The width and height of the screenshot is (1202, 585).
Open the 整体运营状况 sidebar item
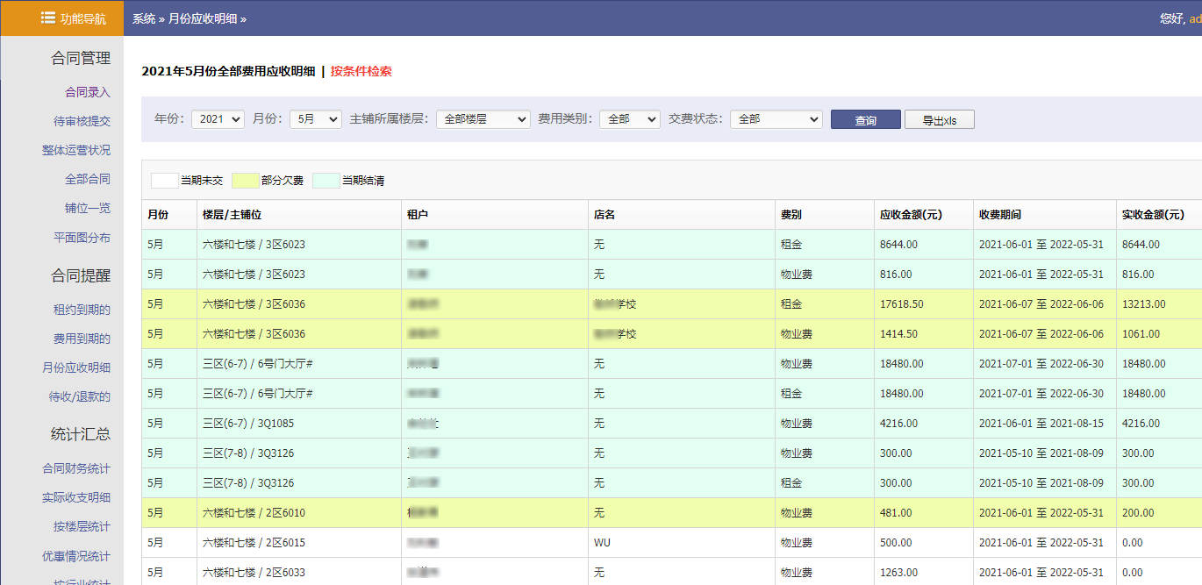pos(76,150)
